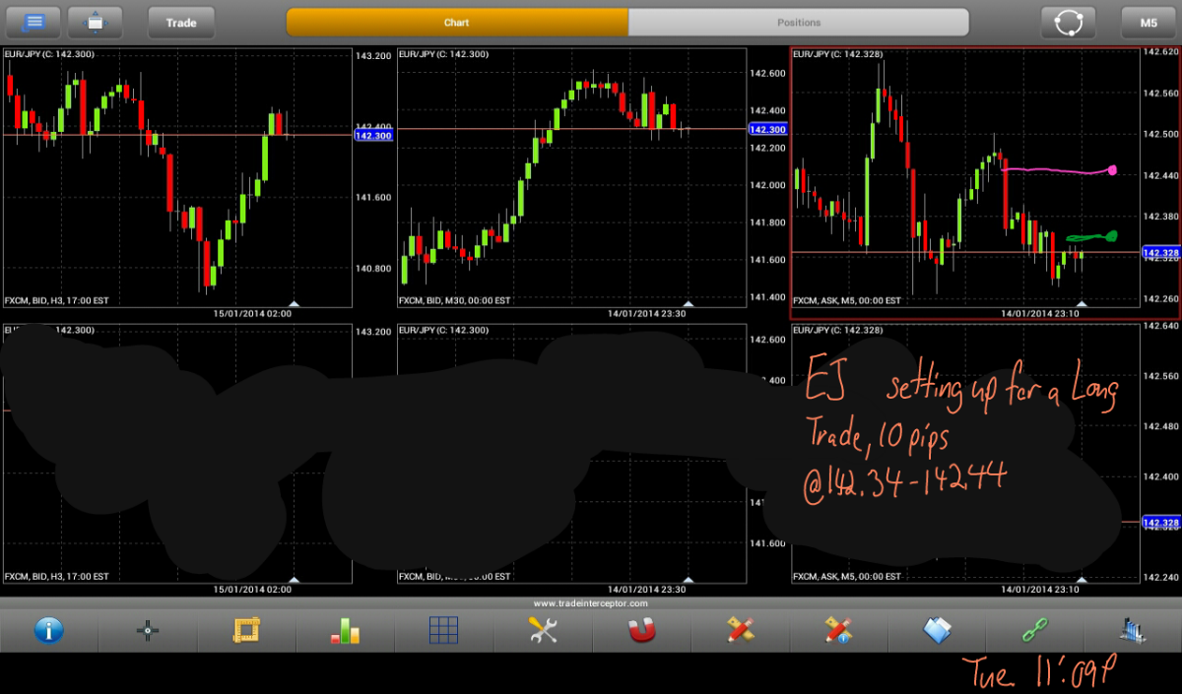Switch to the Positions tab
Image resolution: width=1182 pixels, height=694 pixels.
799,22
